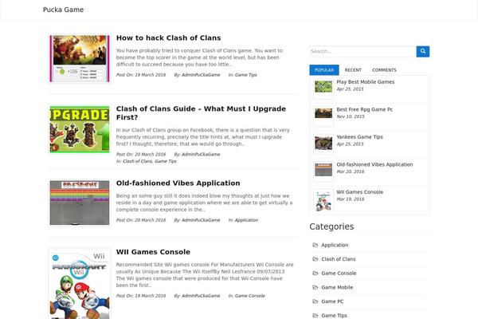Click AdminPuckaGame author on hack Clash post

click(x=201, y=75)
